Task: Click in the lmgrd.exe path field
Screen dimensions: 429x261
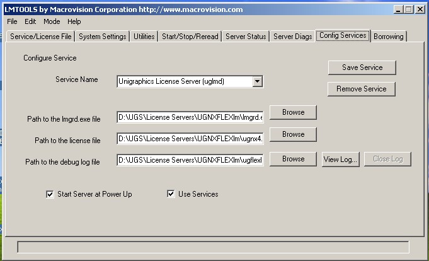Action: [x=190, y=117]
